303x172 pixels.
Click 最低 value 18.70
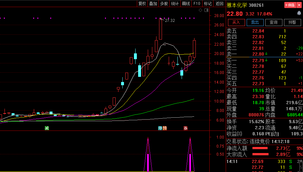[x=258, y=103]
